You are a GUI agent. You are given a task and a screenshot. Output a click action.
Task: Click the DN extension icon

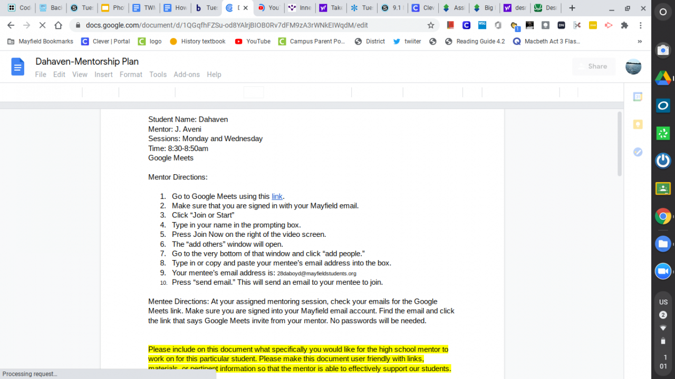pos(561,25)
